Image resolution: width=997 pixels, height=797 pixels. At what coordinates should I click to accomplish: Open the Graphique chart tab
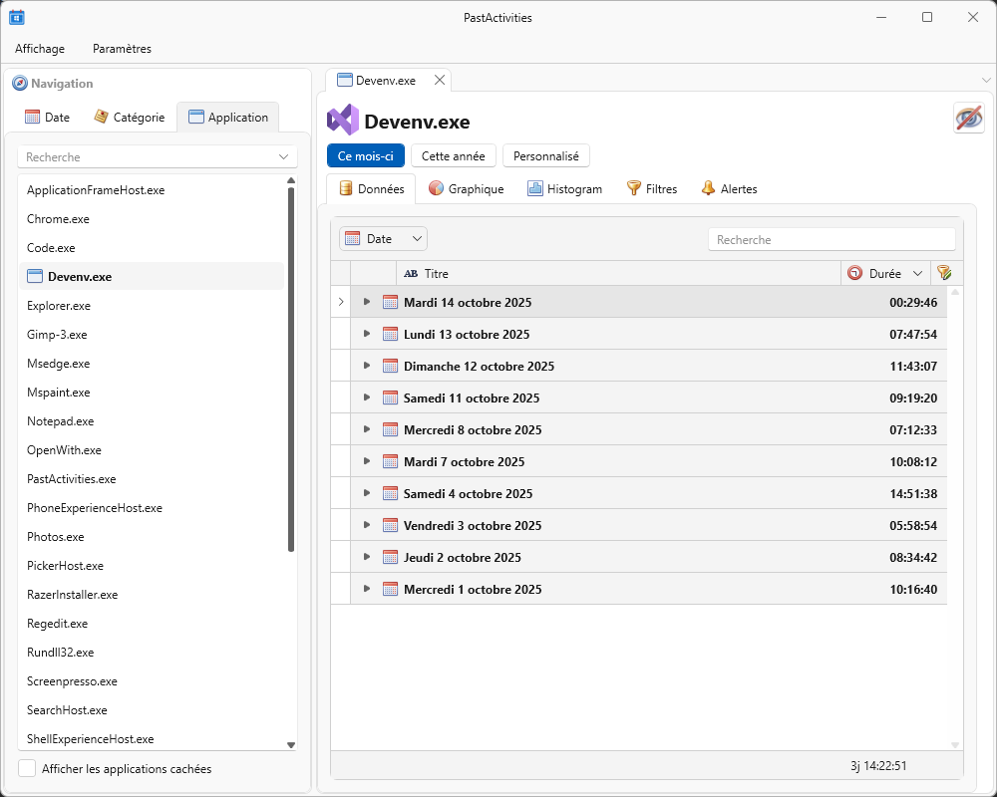tap(466, 188)
